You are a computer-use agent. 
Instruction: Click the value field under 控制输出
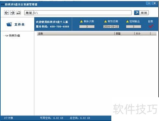[x=133, y=27]
